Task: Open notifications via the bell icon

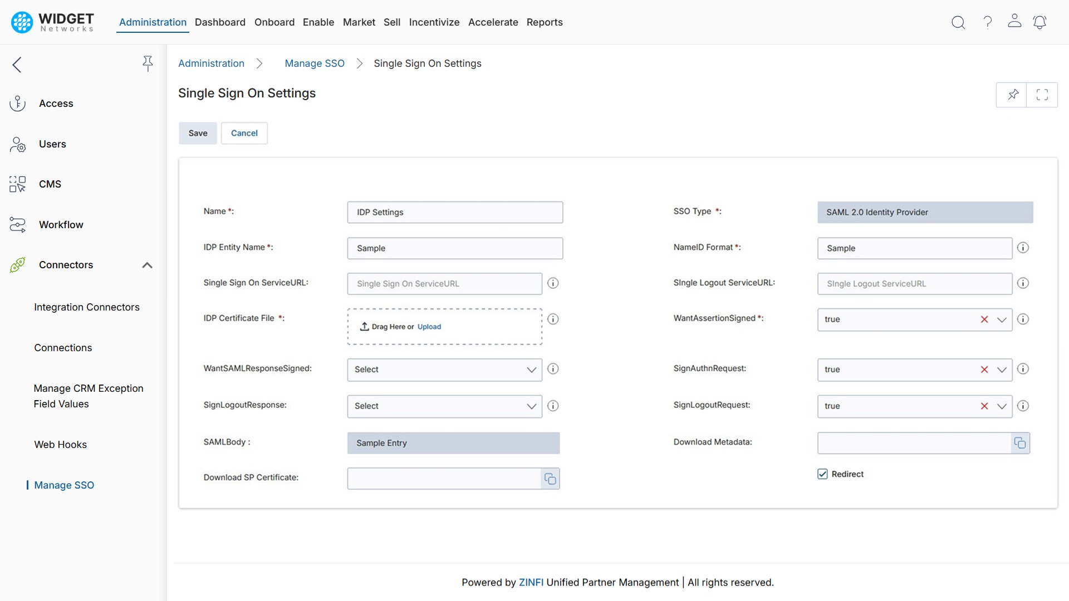Action: 1040,22
